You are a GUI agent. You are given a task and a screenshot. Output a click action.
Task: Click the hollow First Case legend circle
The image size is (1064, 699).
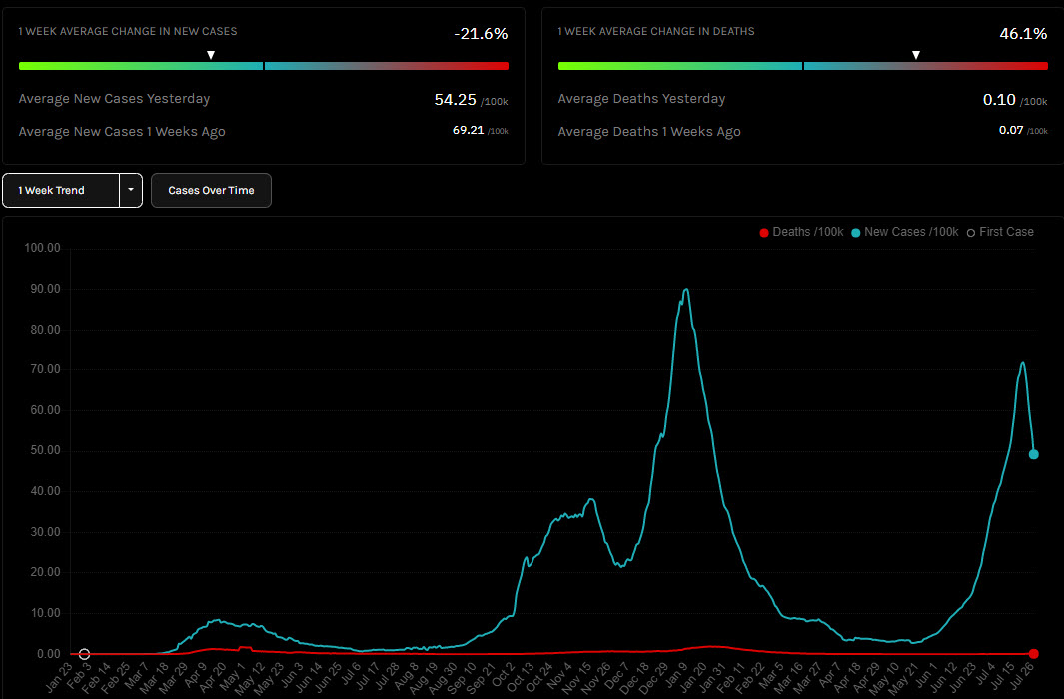970,233
